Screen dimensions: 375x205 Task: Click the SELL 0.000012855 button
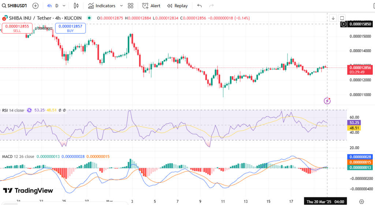17,28
